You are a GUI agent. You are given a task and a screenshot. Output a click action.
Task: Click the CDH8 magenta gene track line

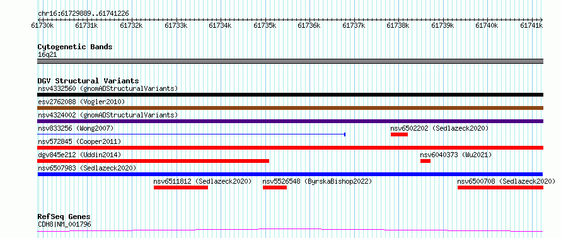290,230
